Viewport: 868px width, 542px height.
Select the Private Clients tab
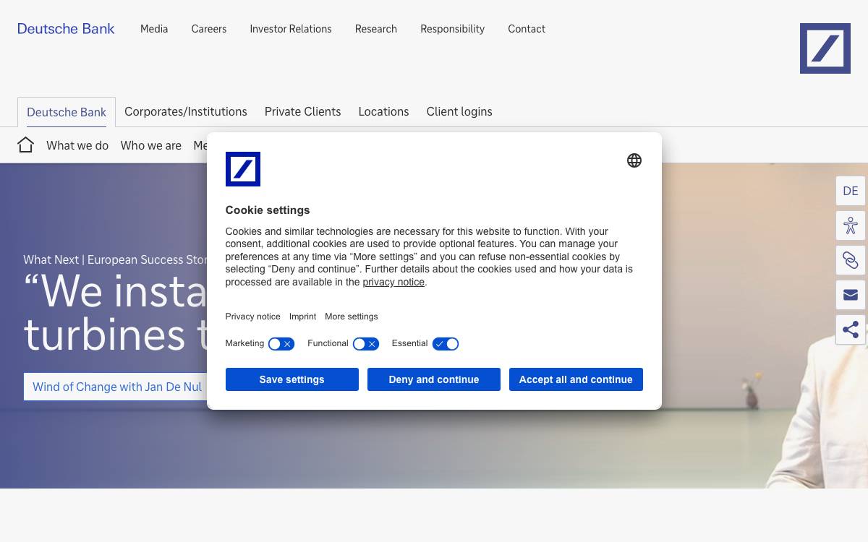tap(302, 111)
